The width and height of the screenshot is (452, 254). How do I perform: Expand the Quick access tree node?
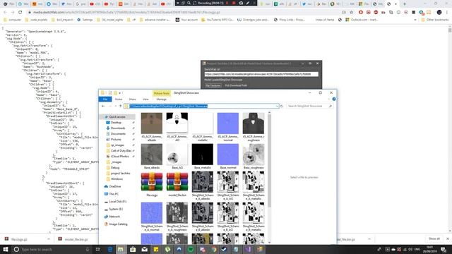pos(102,117)
